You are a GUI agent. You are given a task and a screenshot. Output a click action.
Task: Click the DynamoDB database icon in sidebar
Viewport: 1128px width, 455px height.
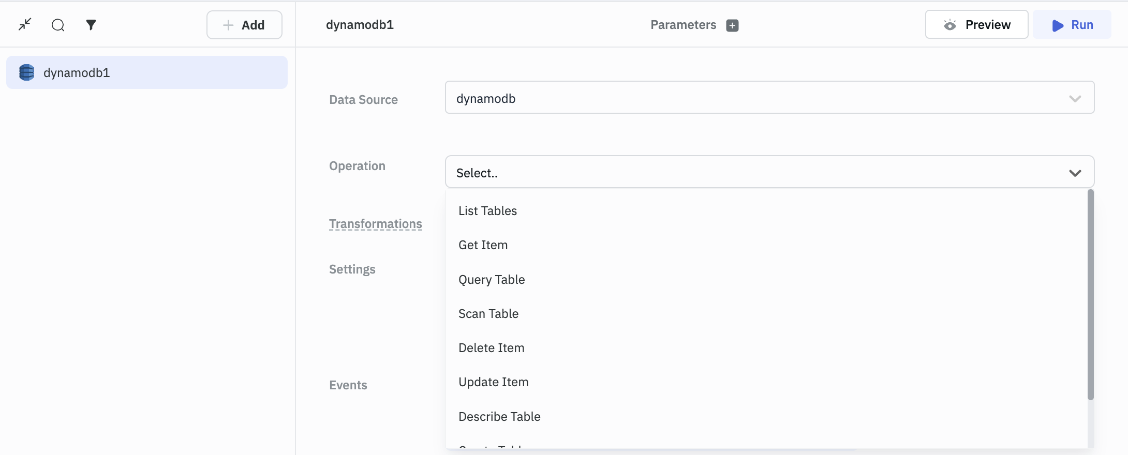(26, 72)
